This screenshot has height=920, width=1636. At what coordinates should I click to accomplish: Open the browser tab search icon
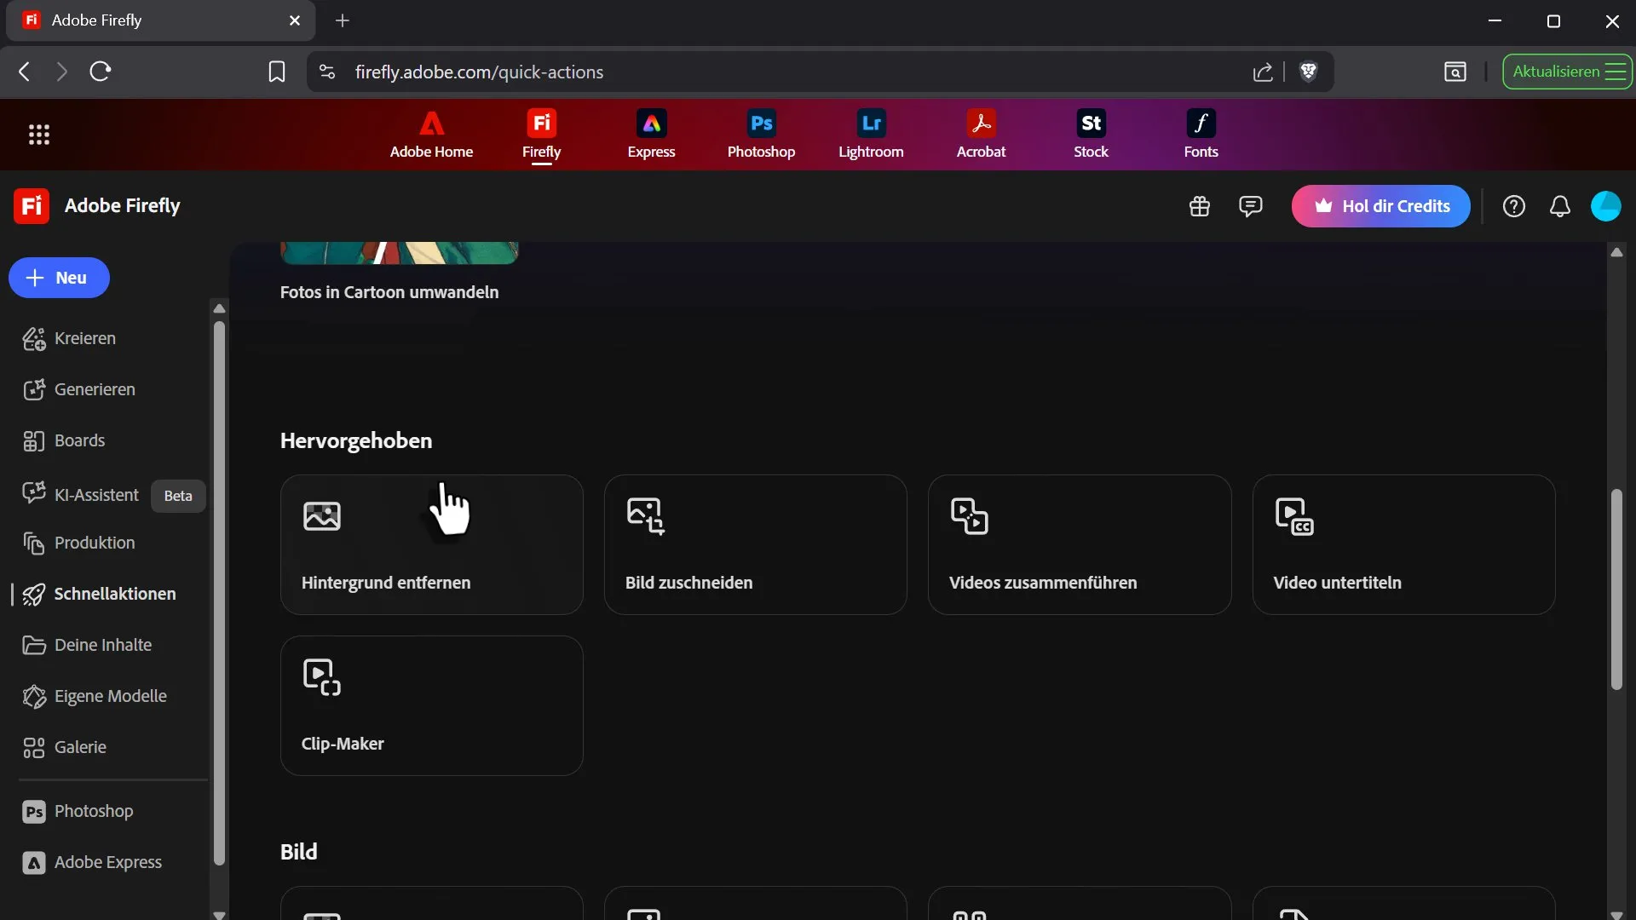click(1455, 72)
